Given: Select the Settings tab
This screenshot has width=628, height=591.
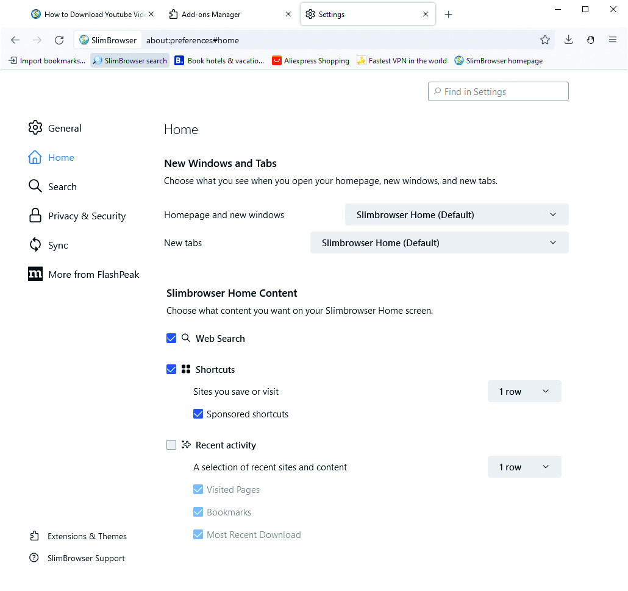Looking at the screenshot, I should [x=368, y=15].
